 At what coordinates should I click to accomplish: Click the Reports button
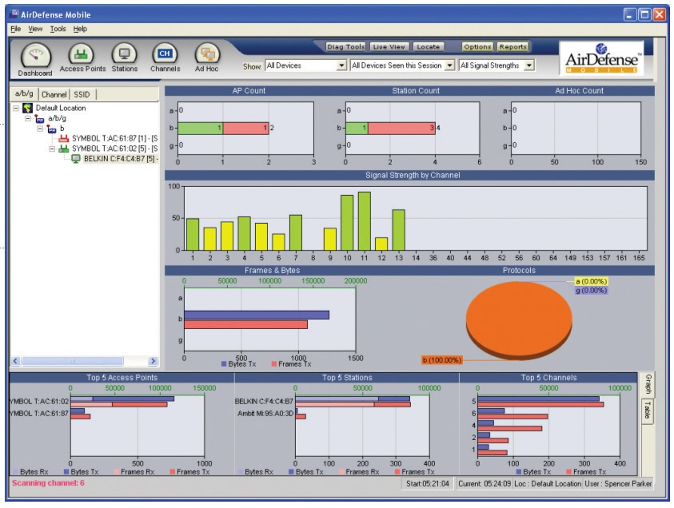[x=512, y=47]
